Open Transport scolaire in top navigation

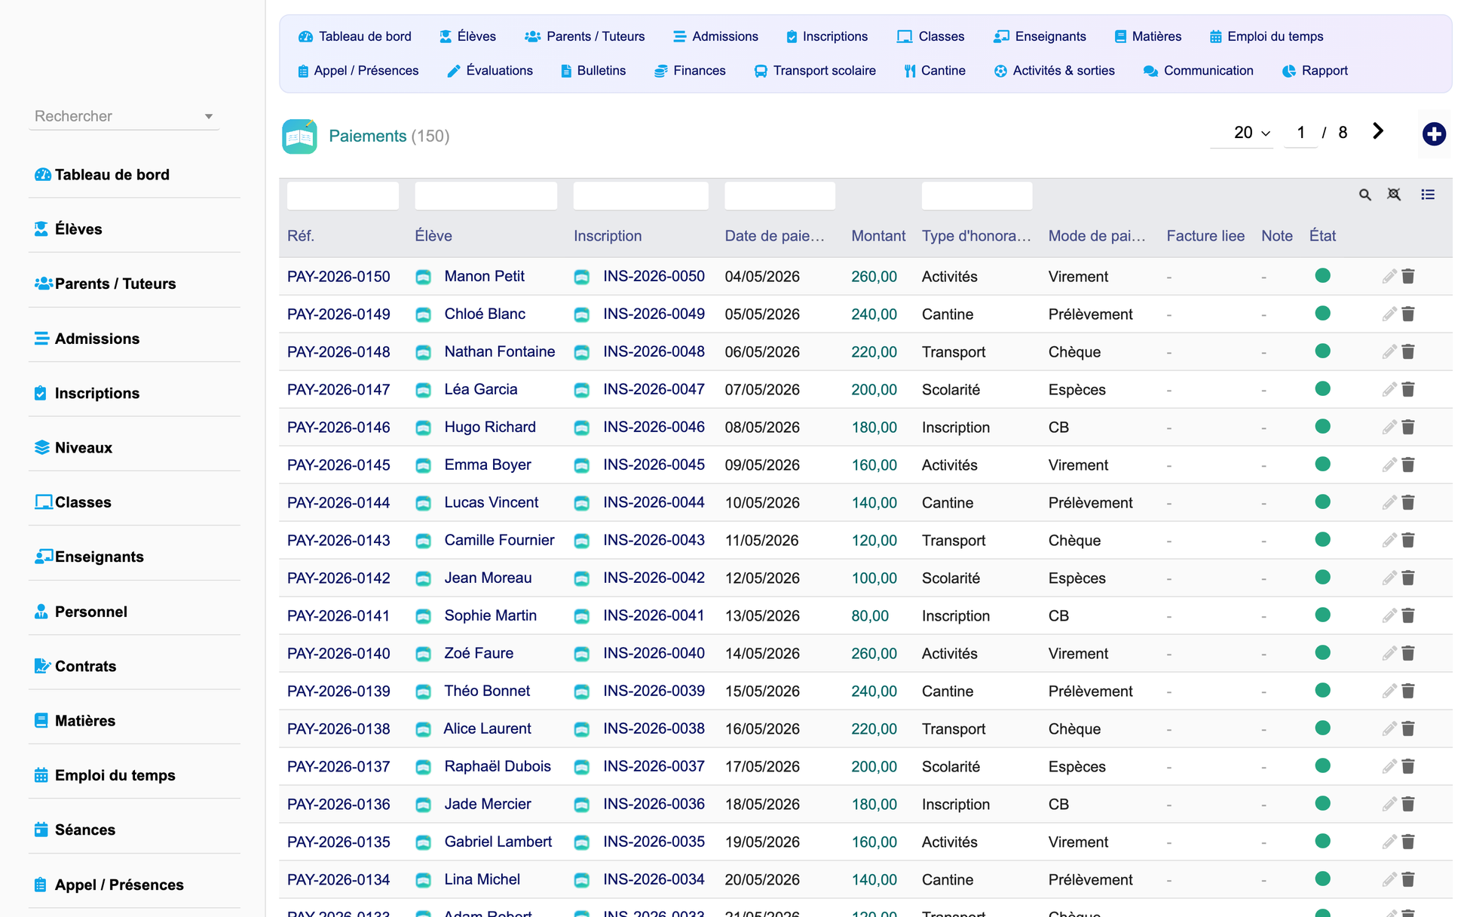point(815,71)
